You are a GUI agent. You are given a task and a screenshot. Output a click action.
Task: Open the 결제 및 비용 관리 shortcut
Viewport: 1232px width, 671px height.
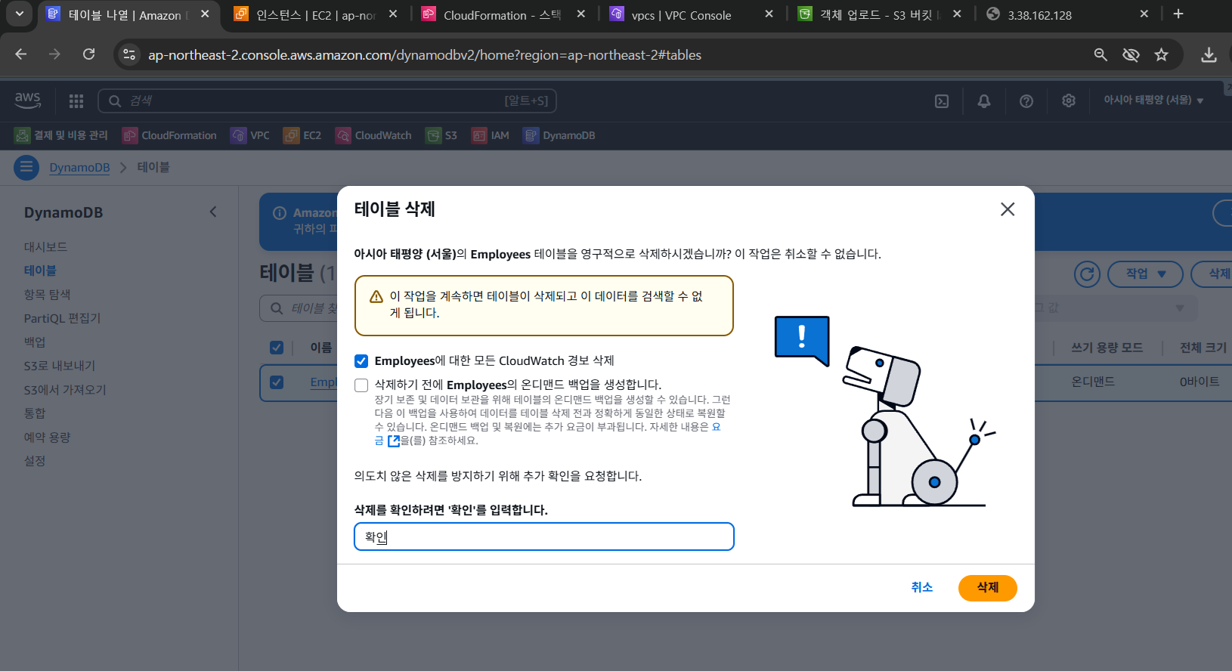coord(61,135)
